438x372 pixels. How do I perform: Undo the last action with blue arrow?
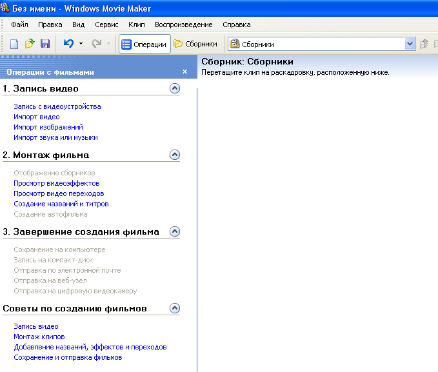[x=68, y=44]
